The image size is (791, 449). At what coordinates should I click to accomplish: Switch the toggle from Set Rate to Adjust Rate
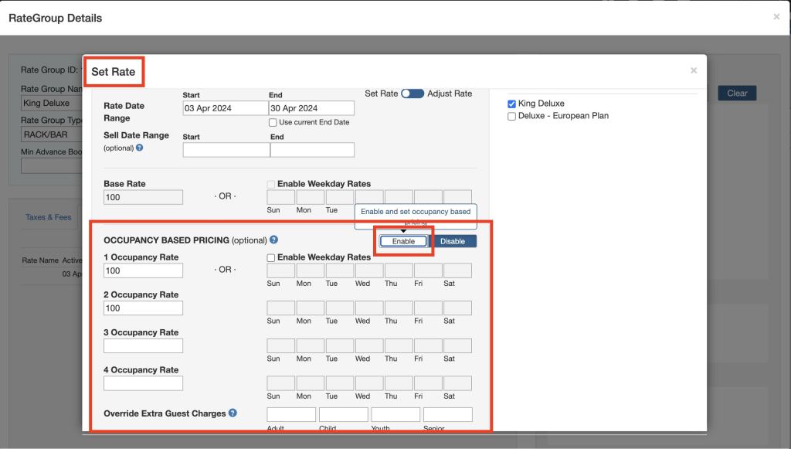click(412, 92)
